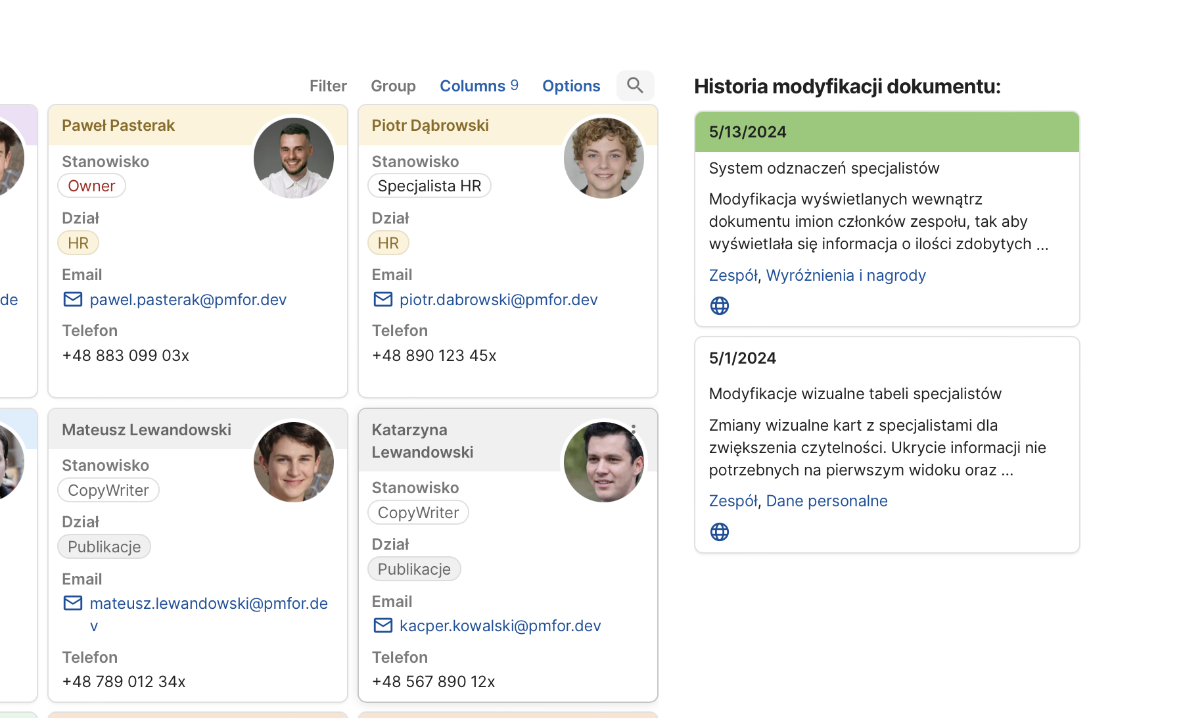Viewport: 1183px width, 718px height.
Task: Click envelope icon beside kacper.kowalski email
Action: pos(383,626)
